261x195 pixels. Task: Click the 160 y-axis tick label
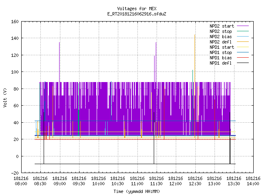tap(15, 22)
